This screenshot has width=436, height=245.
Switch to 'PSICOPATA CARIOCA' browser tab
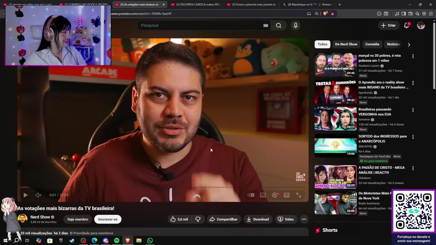[196, 4]
